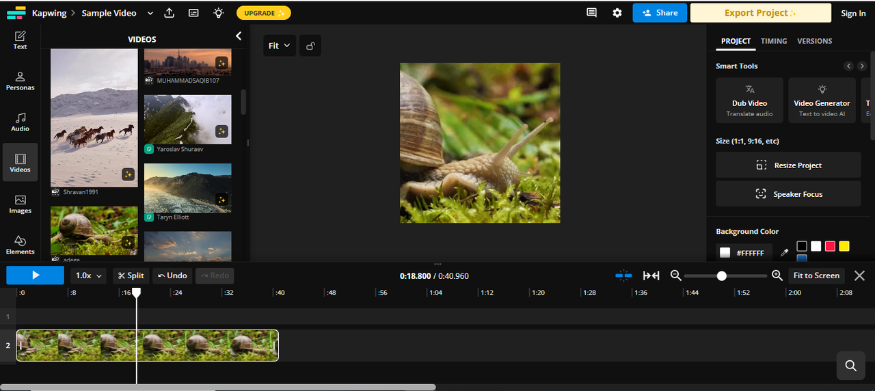The height and width of the screenshot is (391, 875).
Task: Pick color with the eyedropper icon
Action: click(x=785, y=253)
